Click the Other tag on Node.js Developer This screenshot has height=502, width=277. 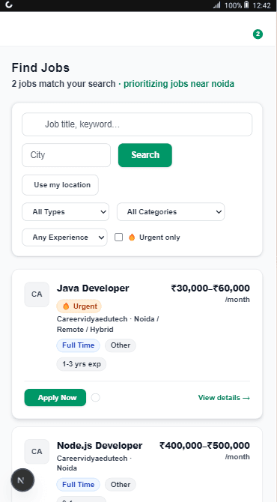[121, 484]
